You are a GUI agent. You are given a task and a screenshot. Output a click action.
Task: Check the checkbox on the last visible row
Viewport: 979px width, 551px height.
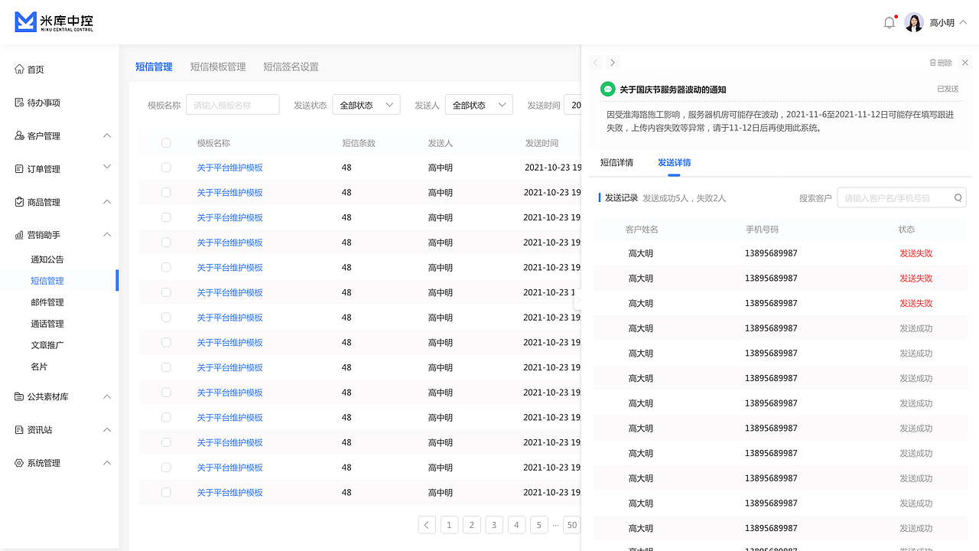(166, 492)
